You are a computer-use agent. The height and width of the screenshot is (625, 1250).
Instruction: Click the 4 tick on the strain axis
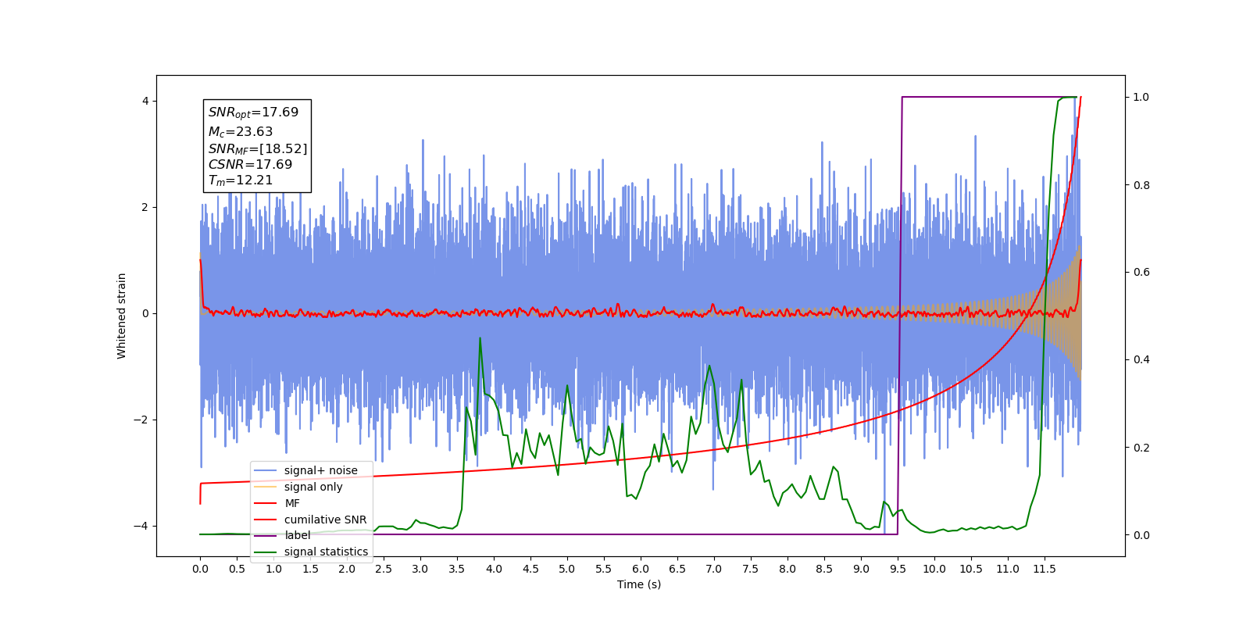point(145,102)
